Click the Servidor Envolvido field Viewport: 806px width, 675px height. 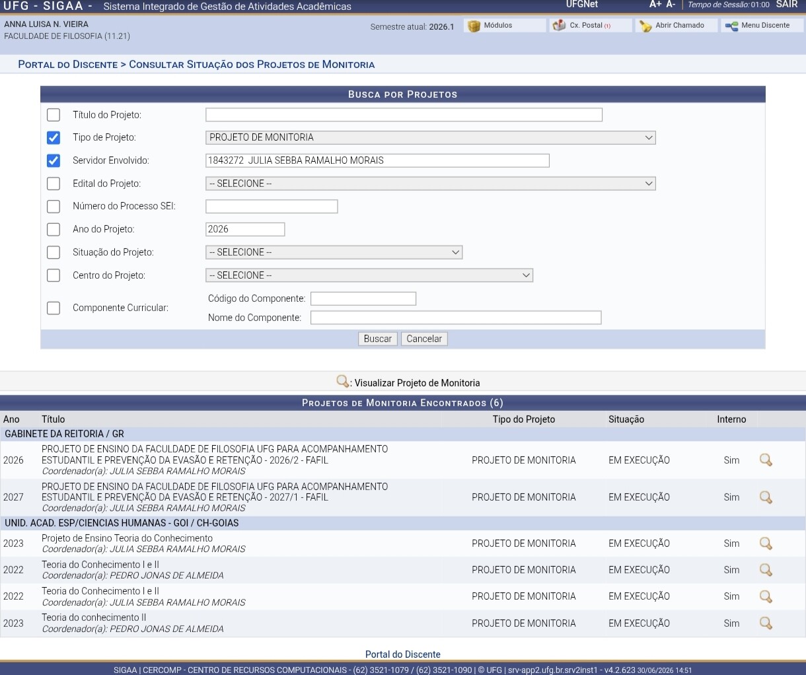coord(377,160)
